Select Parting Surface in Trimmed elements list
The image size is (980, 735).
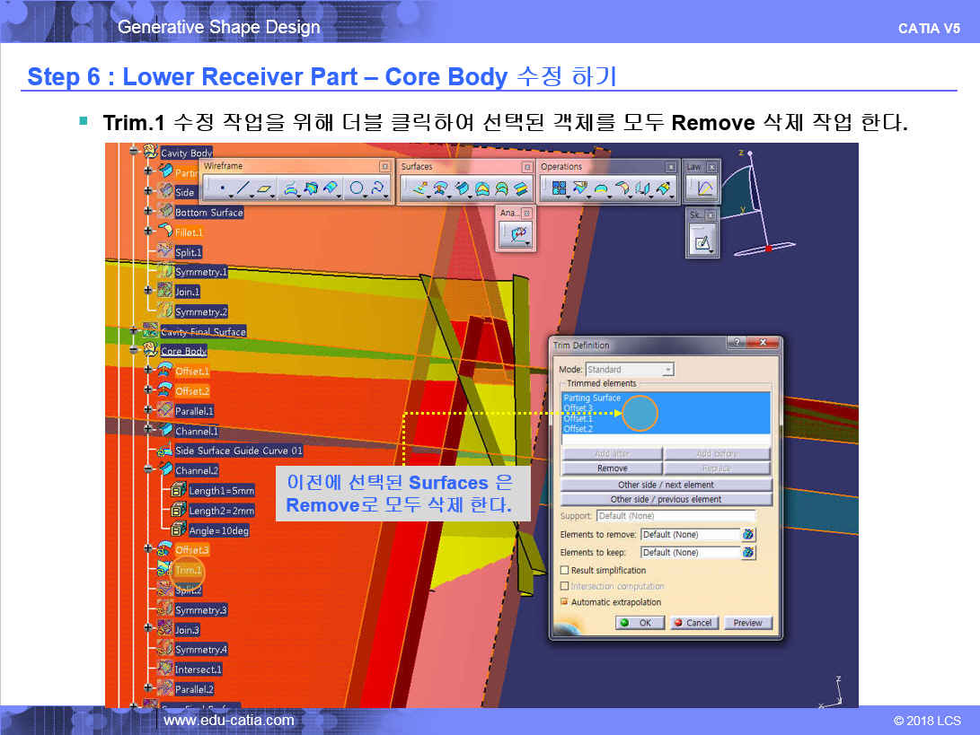[592, 398]
